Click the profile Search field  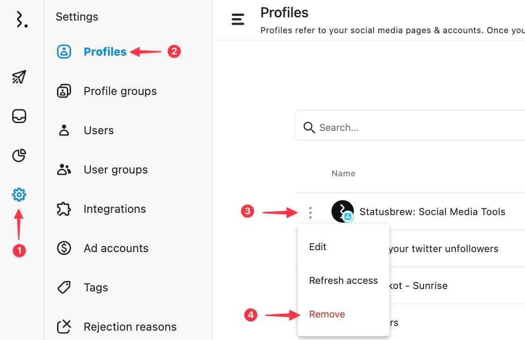point(411,128)
